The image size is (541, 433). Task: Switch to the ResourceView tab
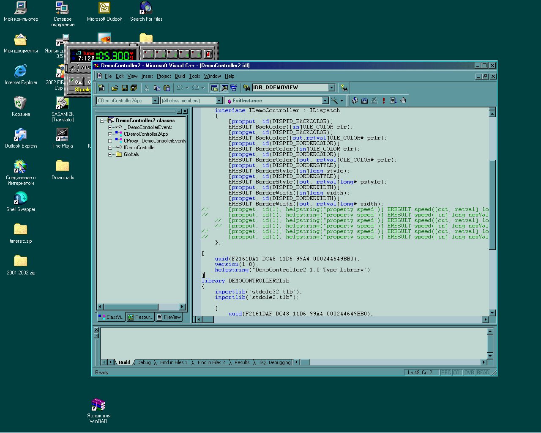tap(140, 317)
